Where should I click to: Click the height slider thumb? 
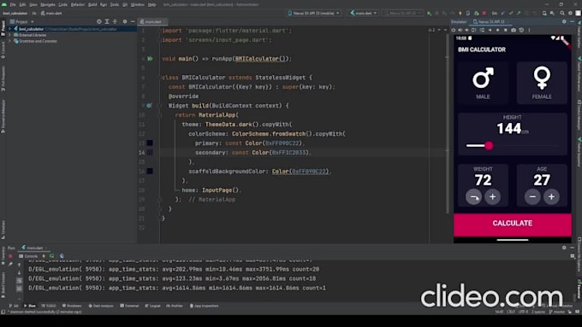coord(489,145)
